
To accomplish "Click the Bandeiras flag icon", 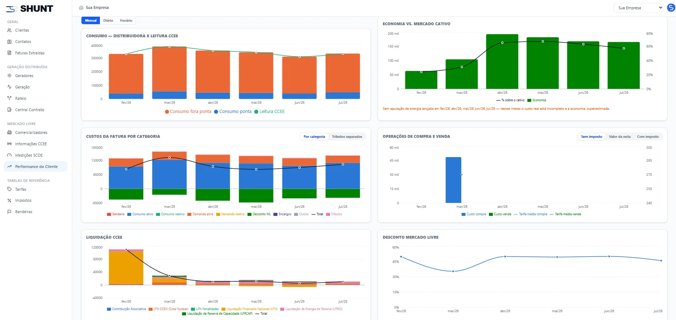I will click(x=10, y=212).
